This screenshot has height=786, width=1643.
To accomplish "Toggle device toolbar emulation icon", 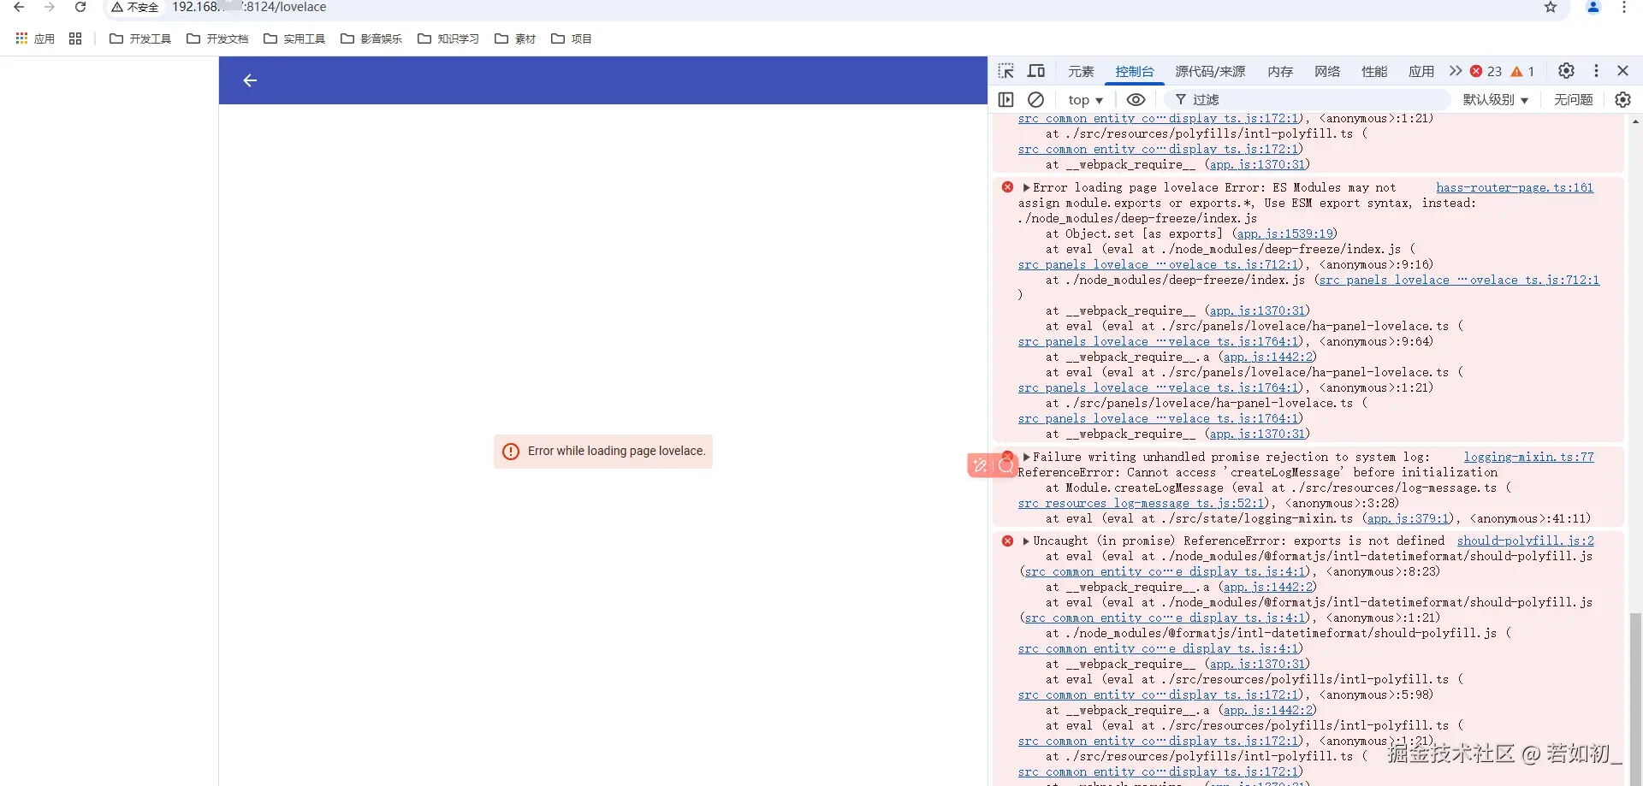I will (1036, 71).
